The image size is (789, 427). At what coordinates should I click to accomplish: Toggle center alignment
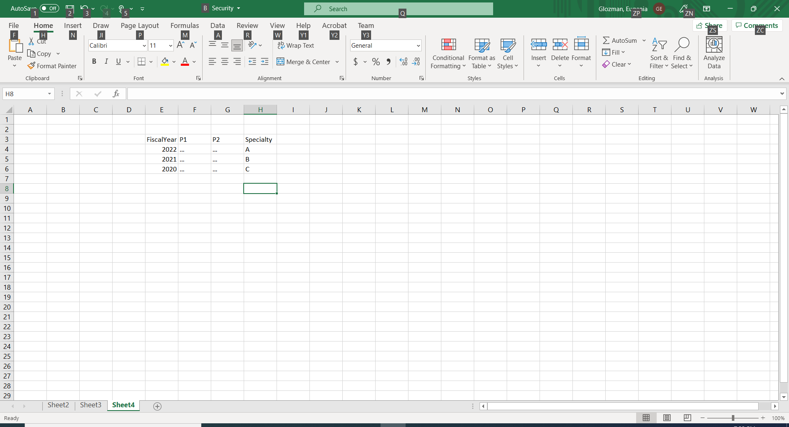point(224,62)
